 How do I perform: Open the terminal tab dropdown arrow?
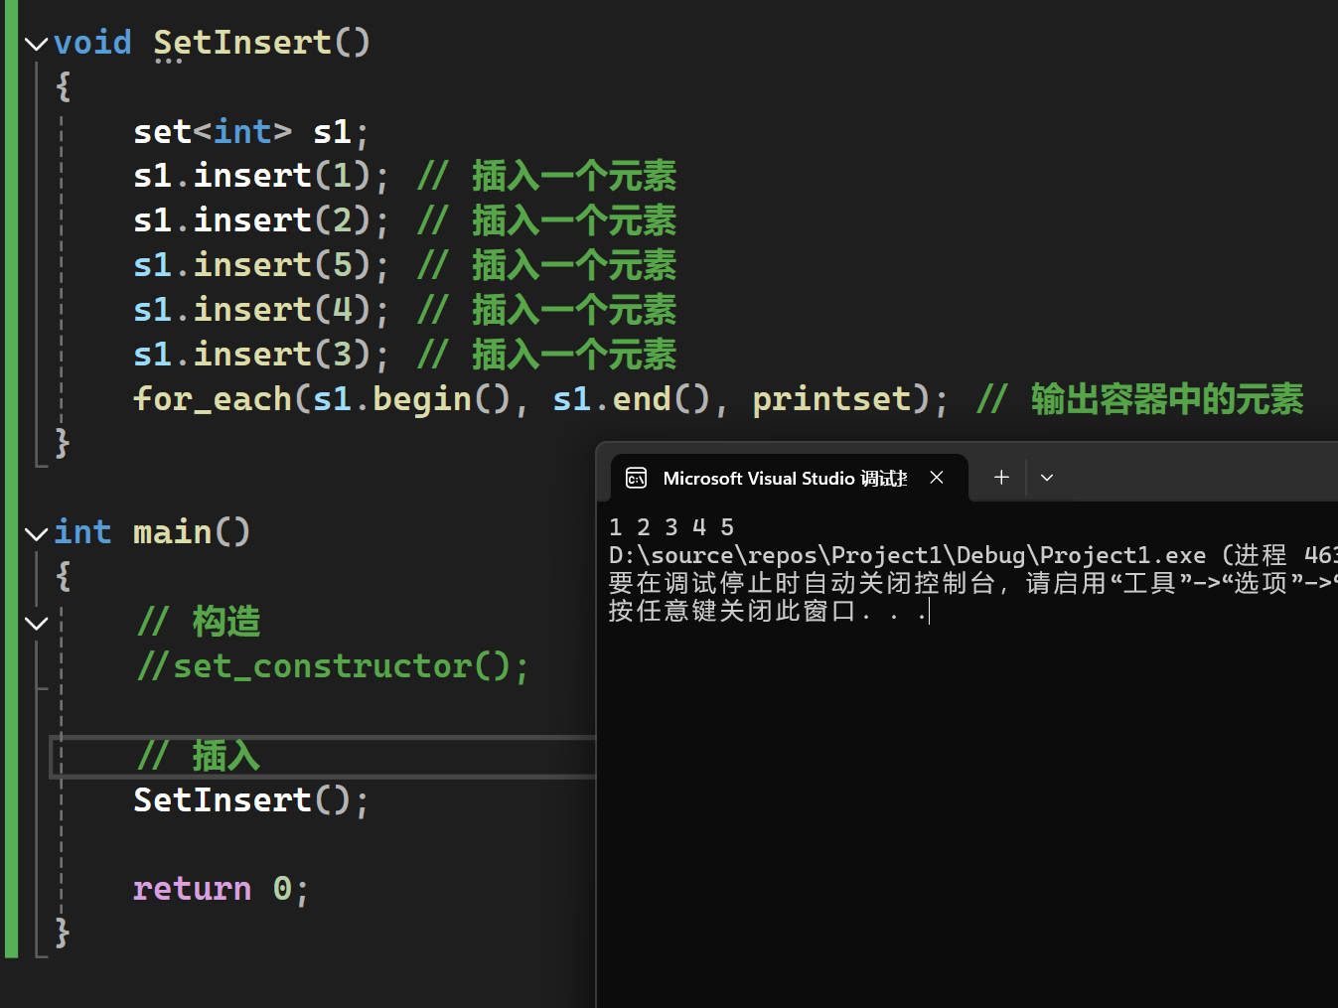1047,478
